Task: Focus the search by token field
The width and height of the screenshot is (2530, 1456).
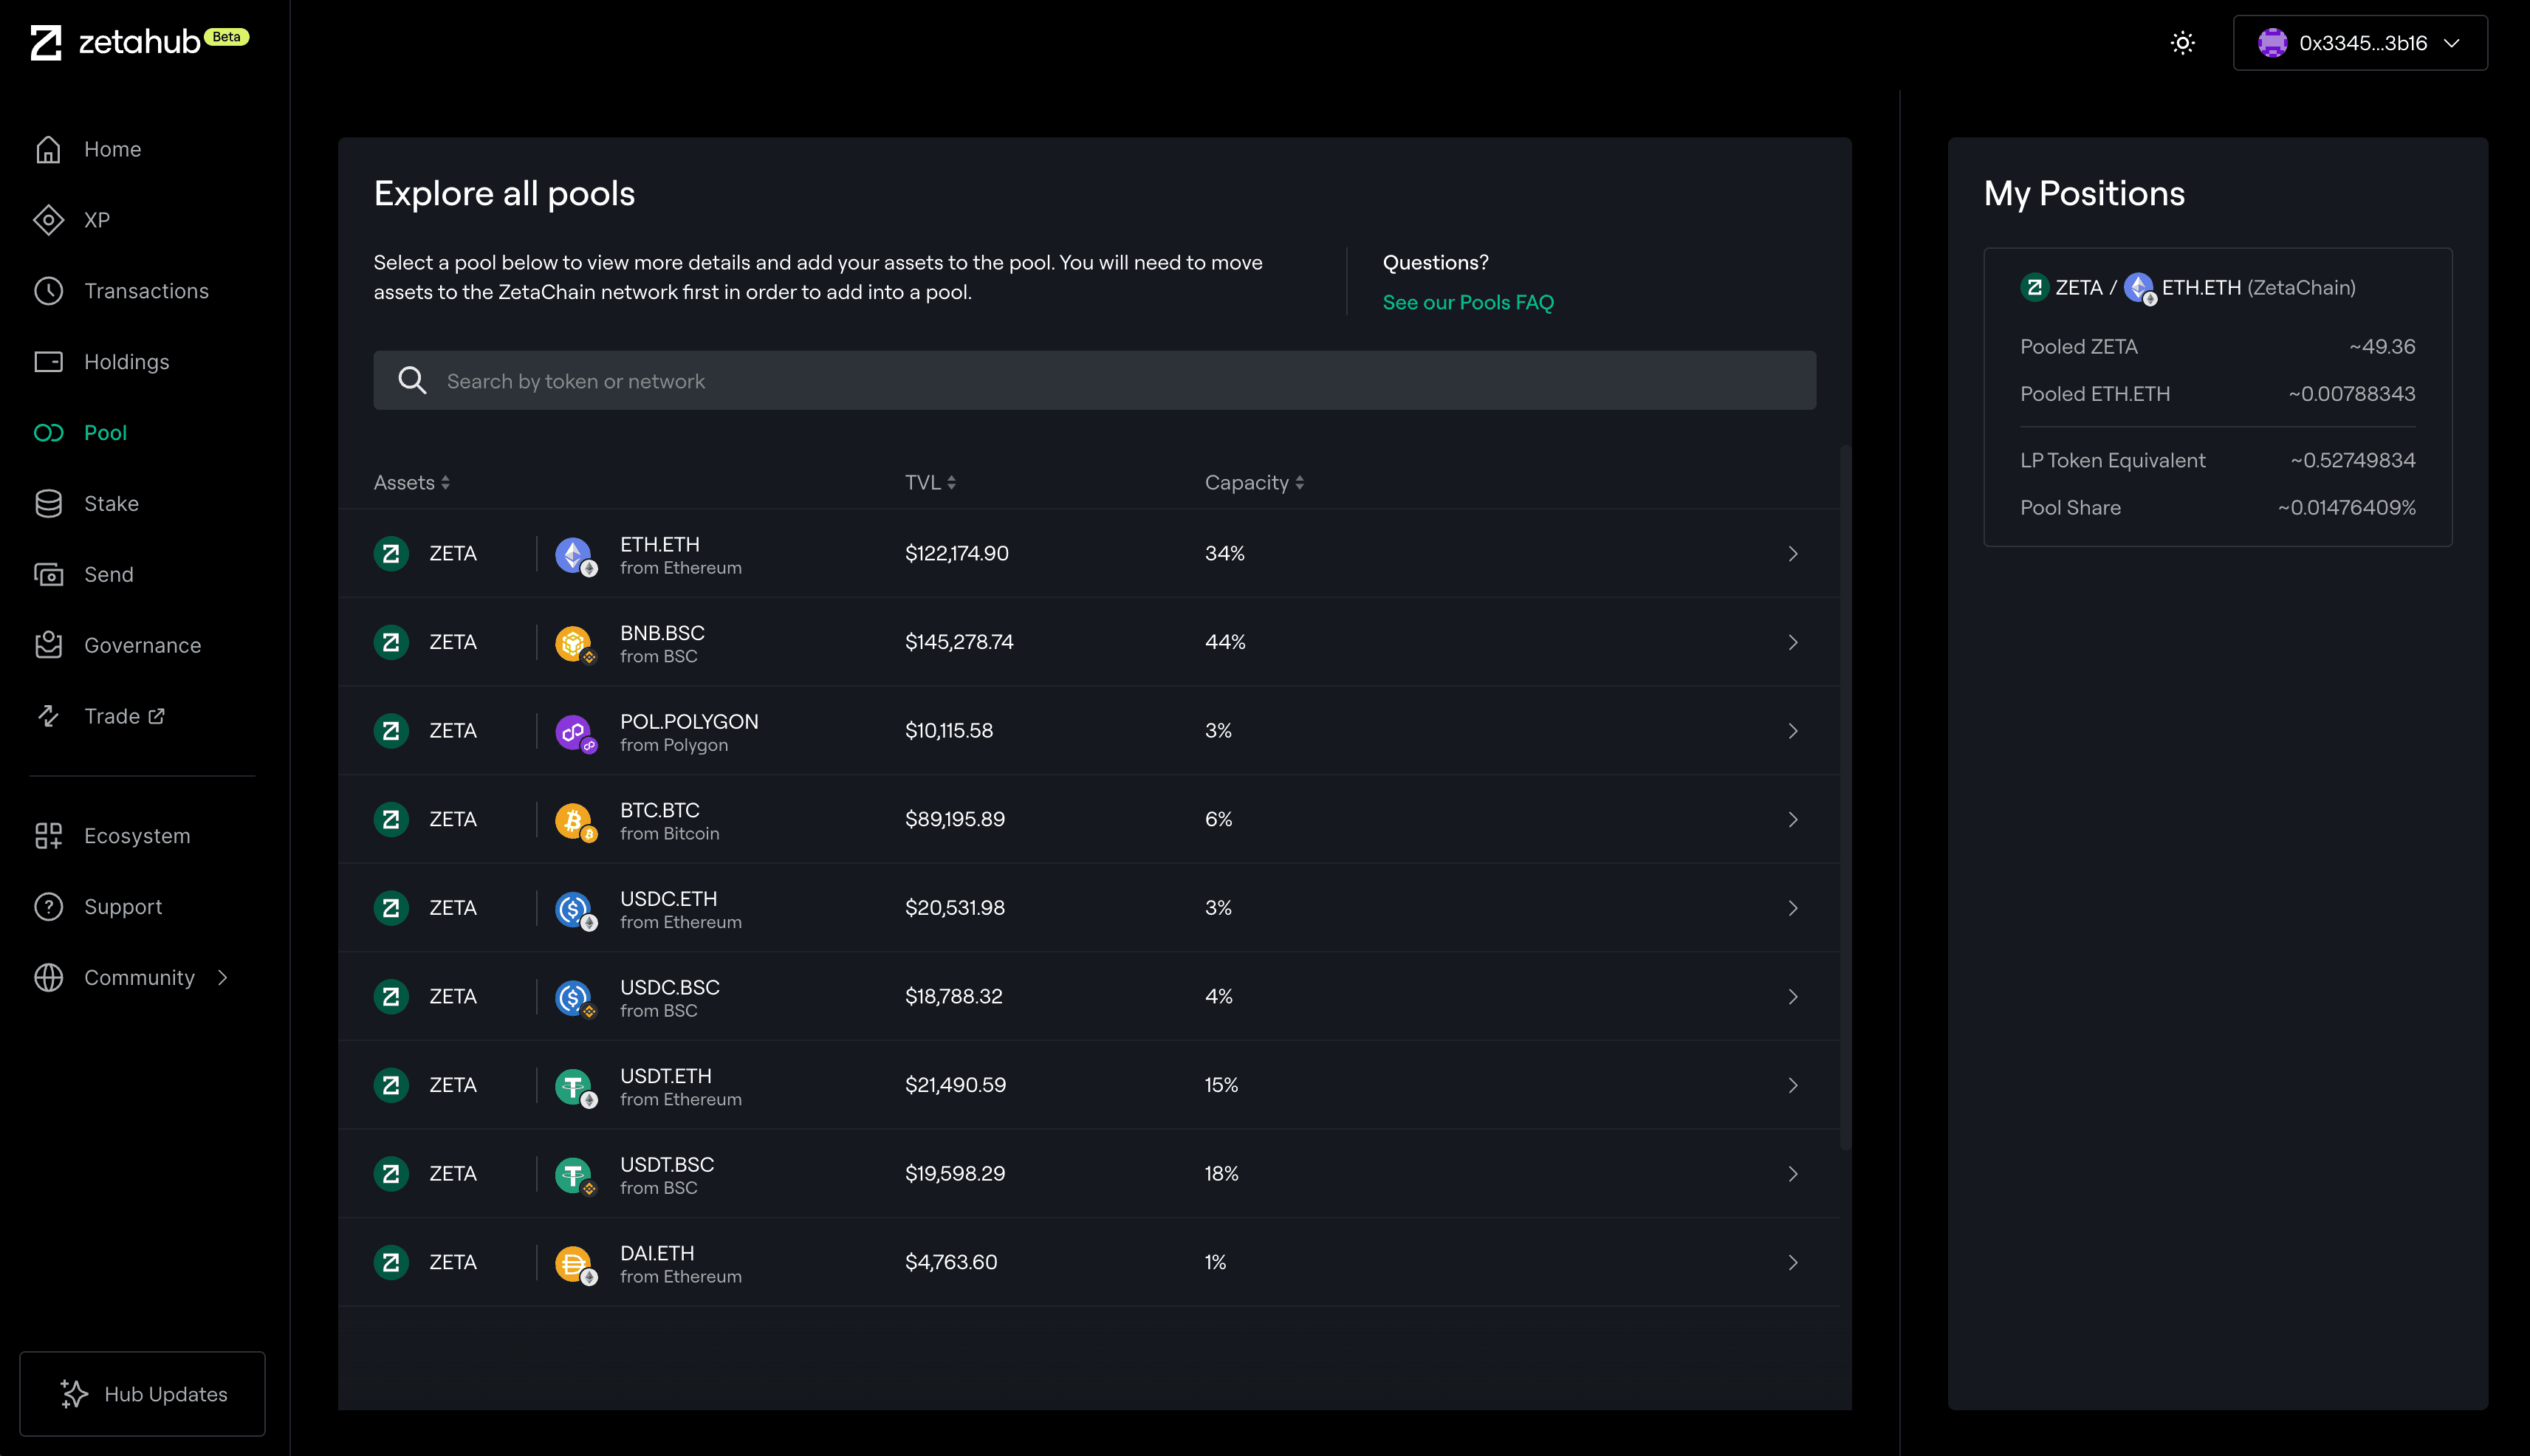Action: click(x=1094, y=381)
